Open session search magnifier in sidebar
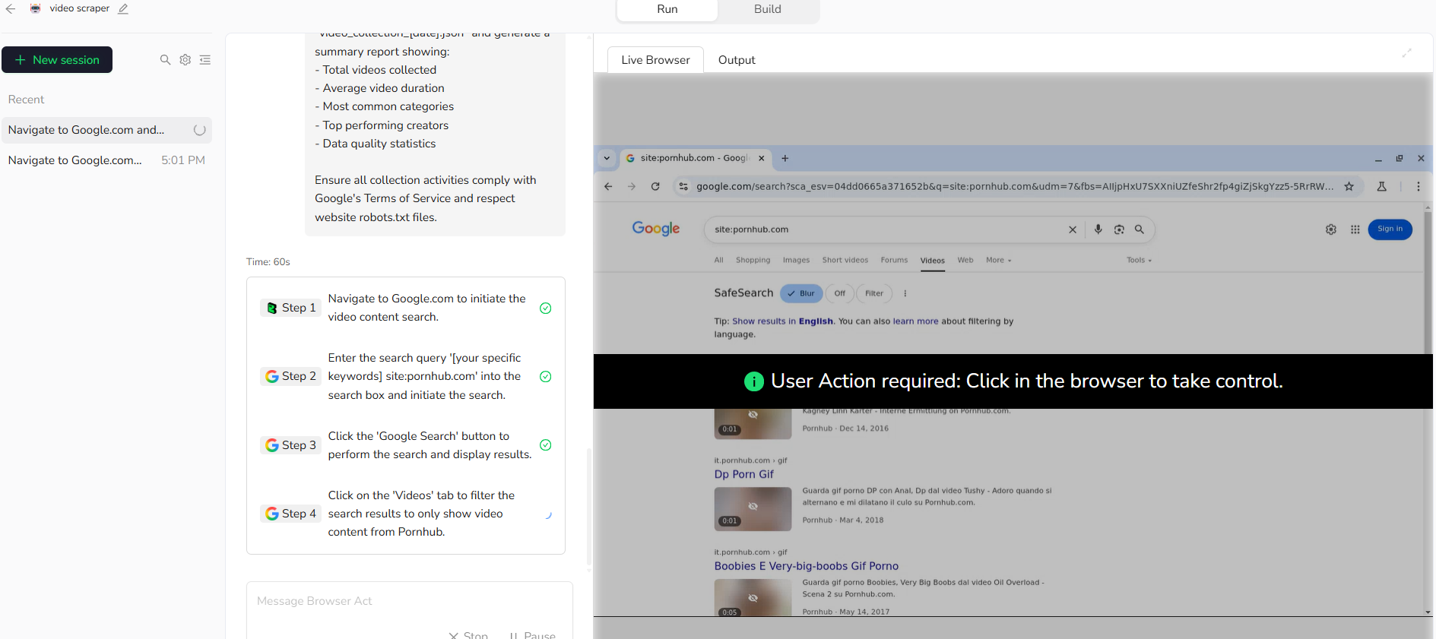Screen dimensions: 1436x639 [165, 60]
